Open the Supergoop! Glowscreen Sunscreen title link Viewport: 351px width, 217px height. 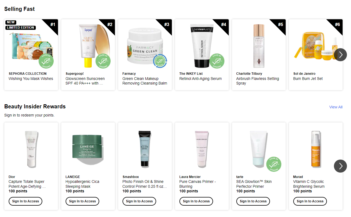pyautogui.click(x=85, y=81)
